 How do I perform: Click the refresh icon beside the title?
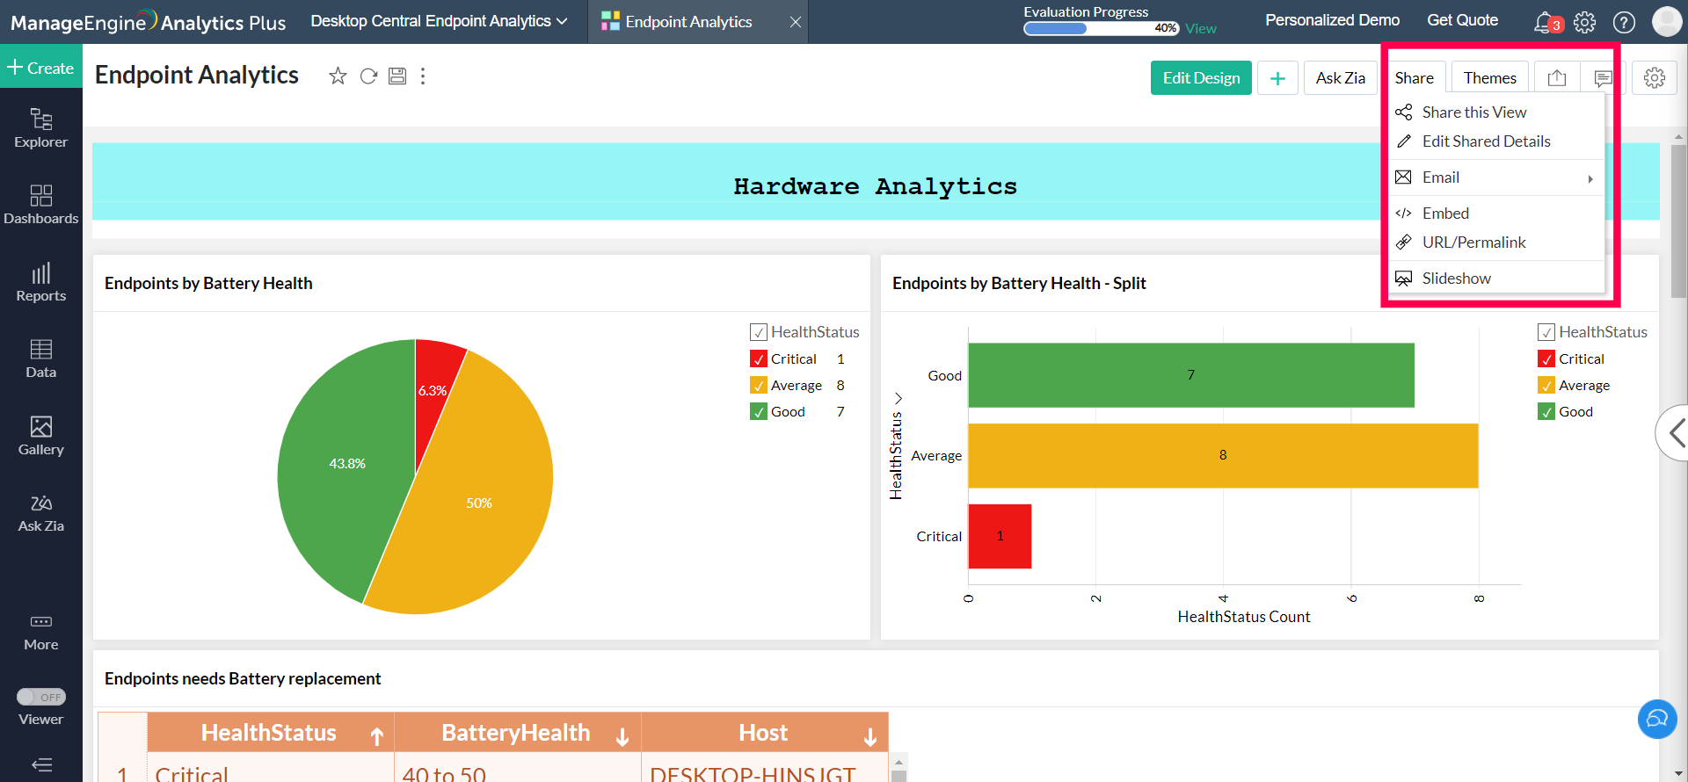(x=368, y=76)
